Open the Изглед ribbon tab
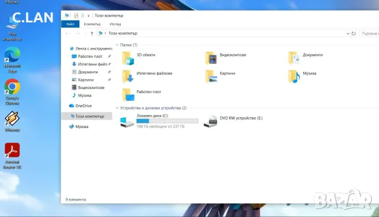379x217 pixels. pyautogui.click(x=115, y=24)
